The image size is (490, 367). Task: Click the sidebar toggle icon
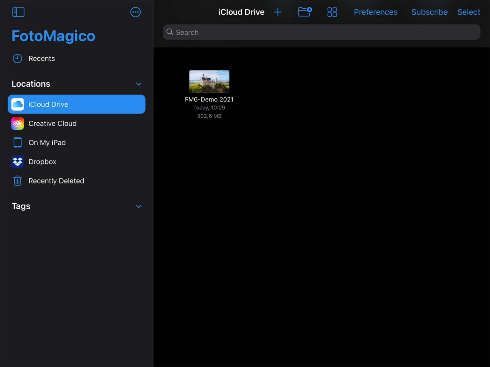[x=18, y=12]
